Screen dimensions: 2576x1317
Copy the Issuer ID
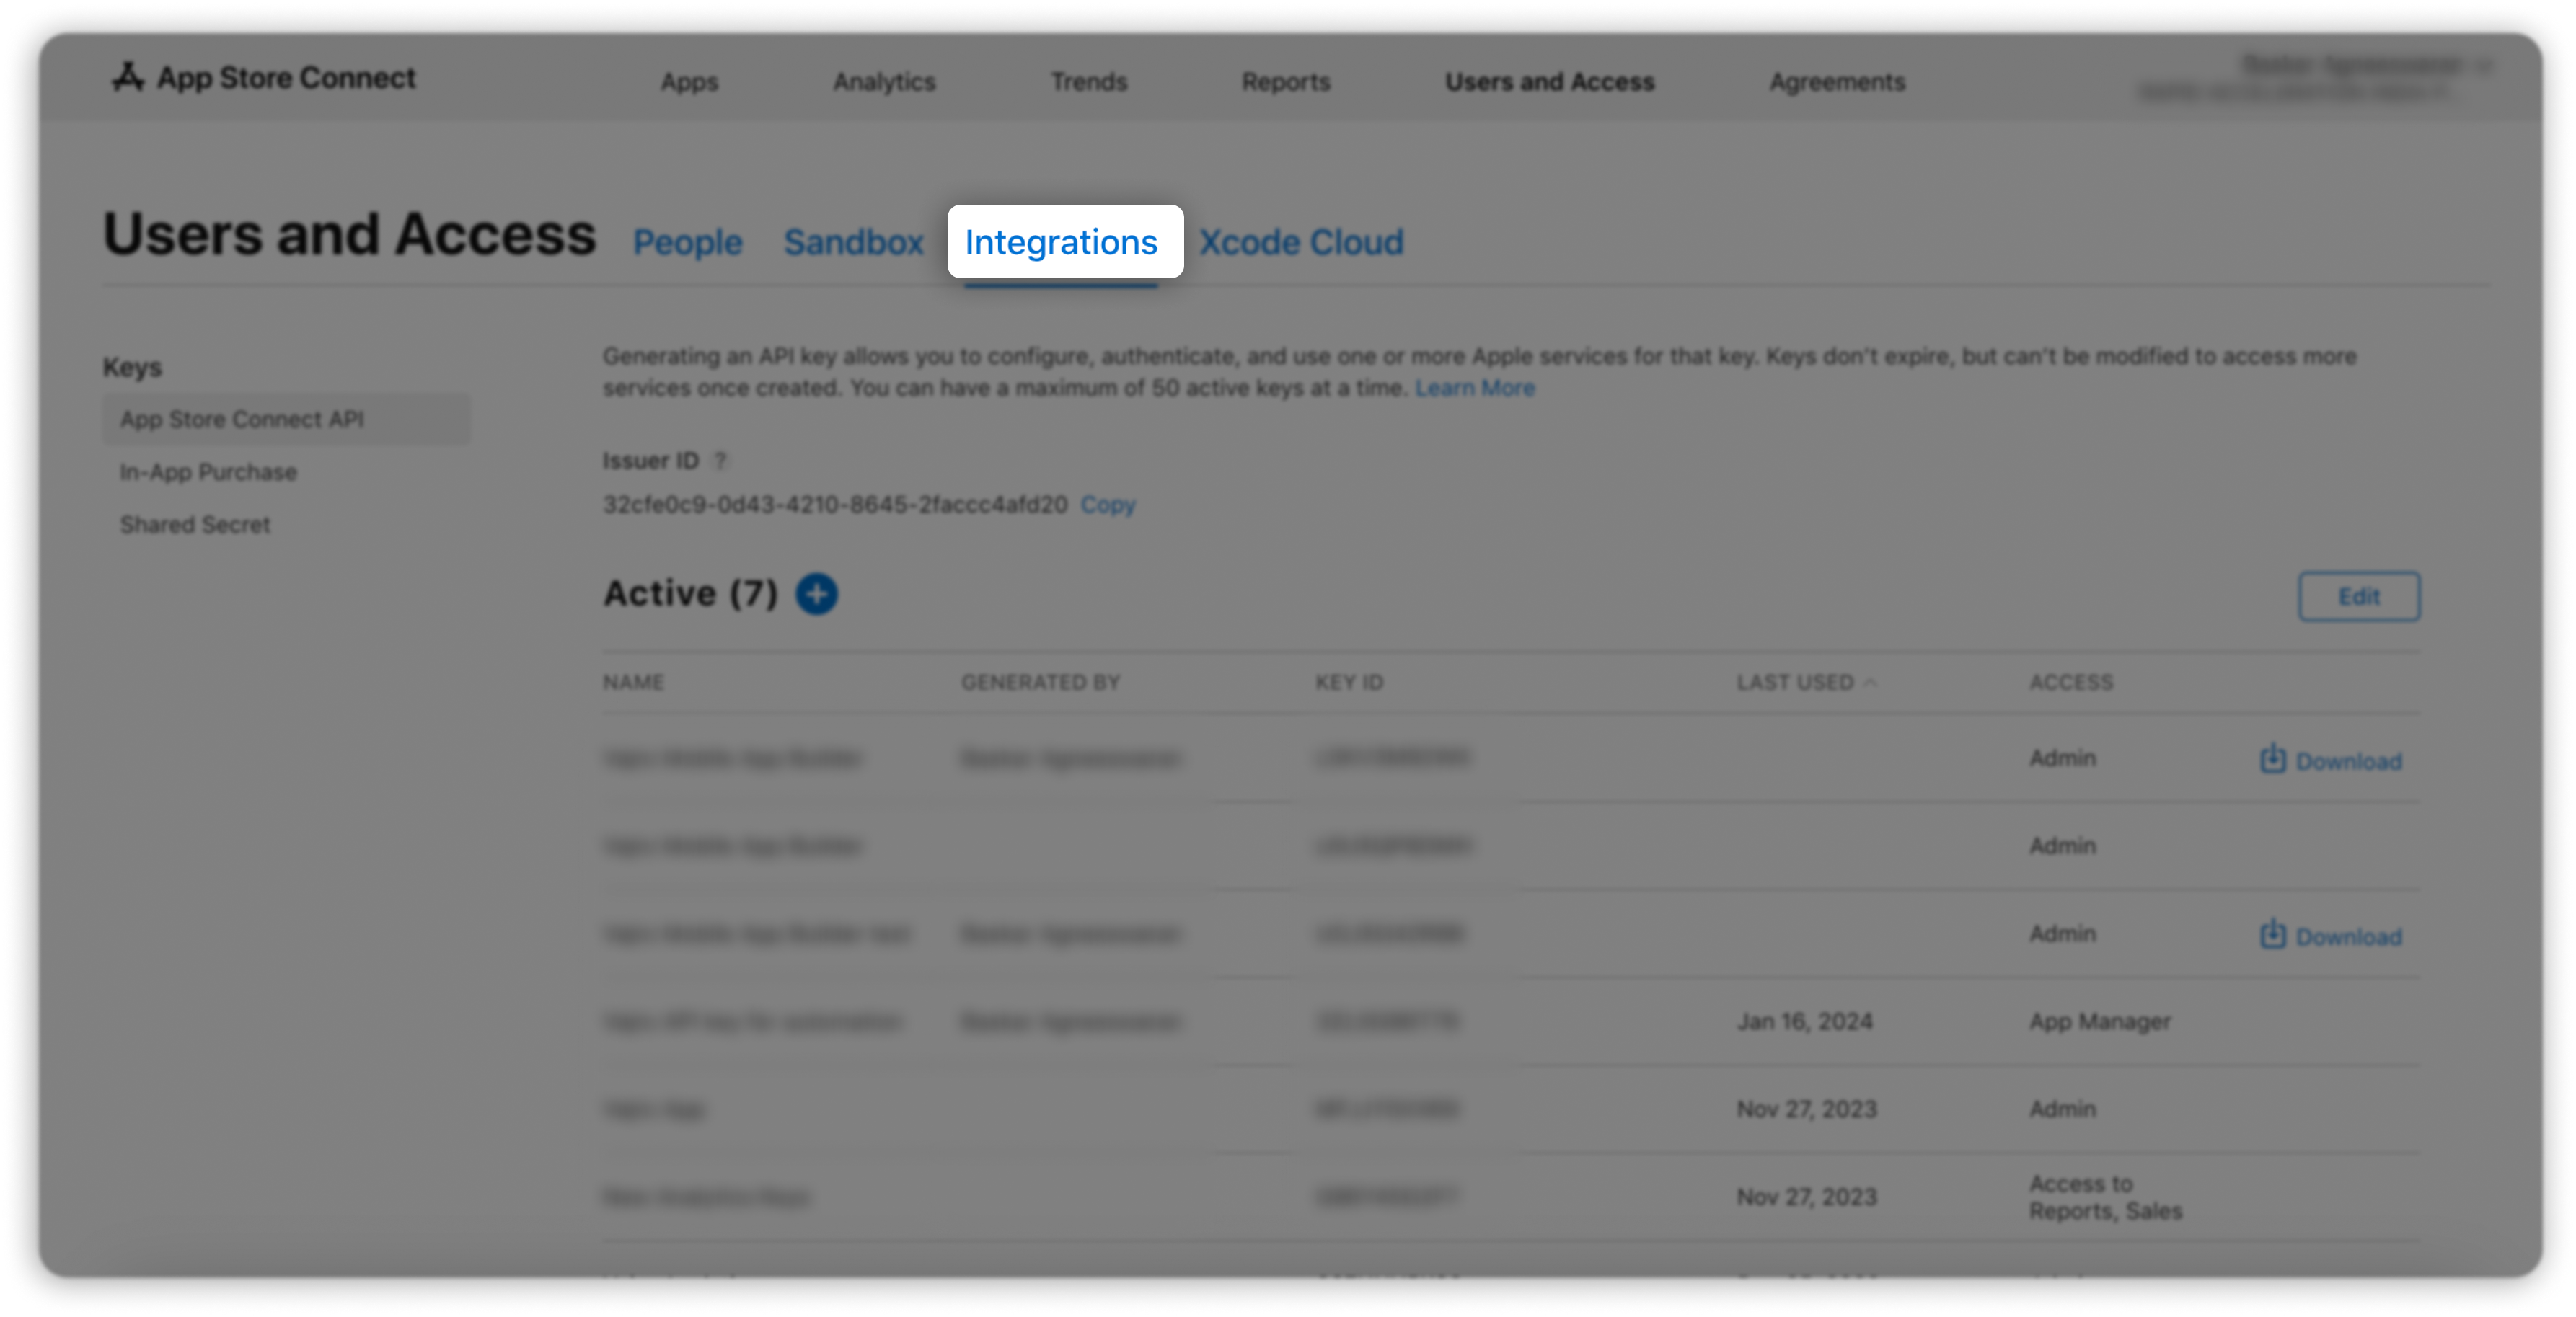point(1107,505)
